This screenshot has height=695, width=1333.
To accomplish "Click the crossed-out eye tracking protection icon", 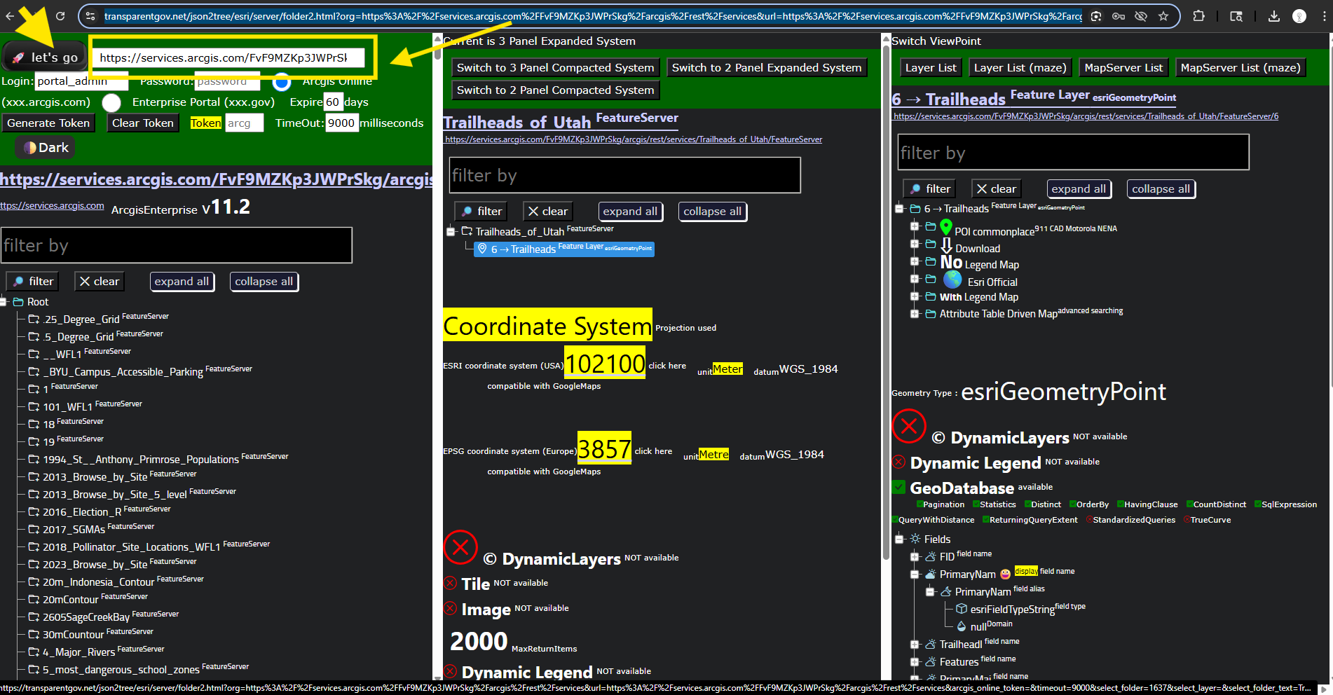I will coord(1141,16).
